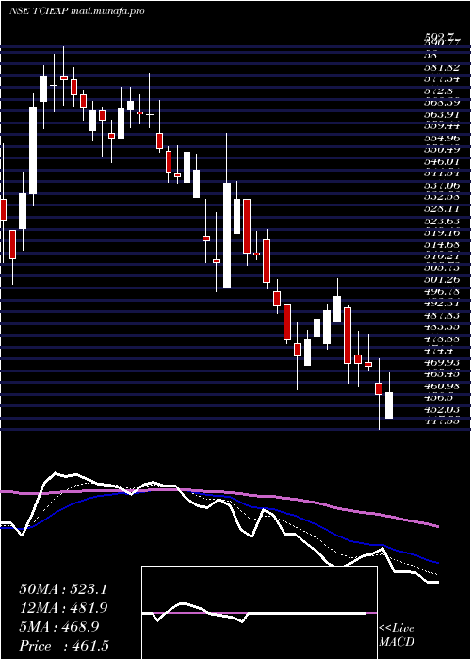Click the <<Live MACD label
This screenshot has height=660, width=471.
pos(397,635)
